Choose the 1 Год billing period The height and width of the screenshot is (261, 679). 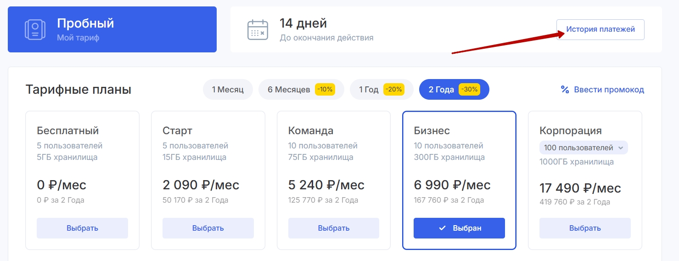click(x=368, y=90)
